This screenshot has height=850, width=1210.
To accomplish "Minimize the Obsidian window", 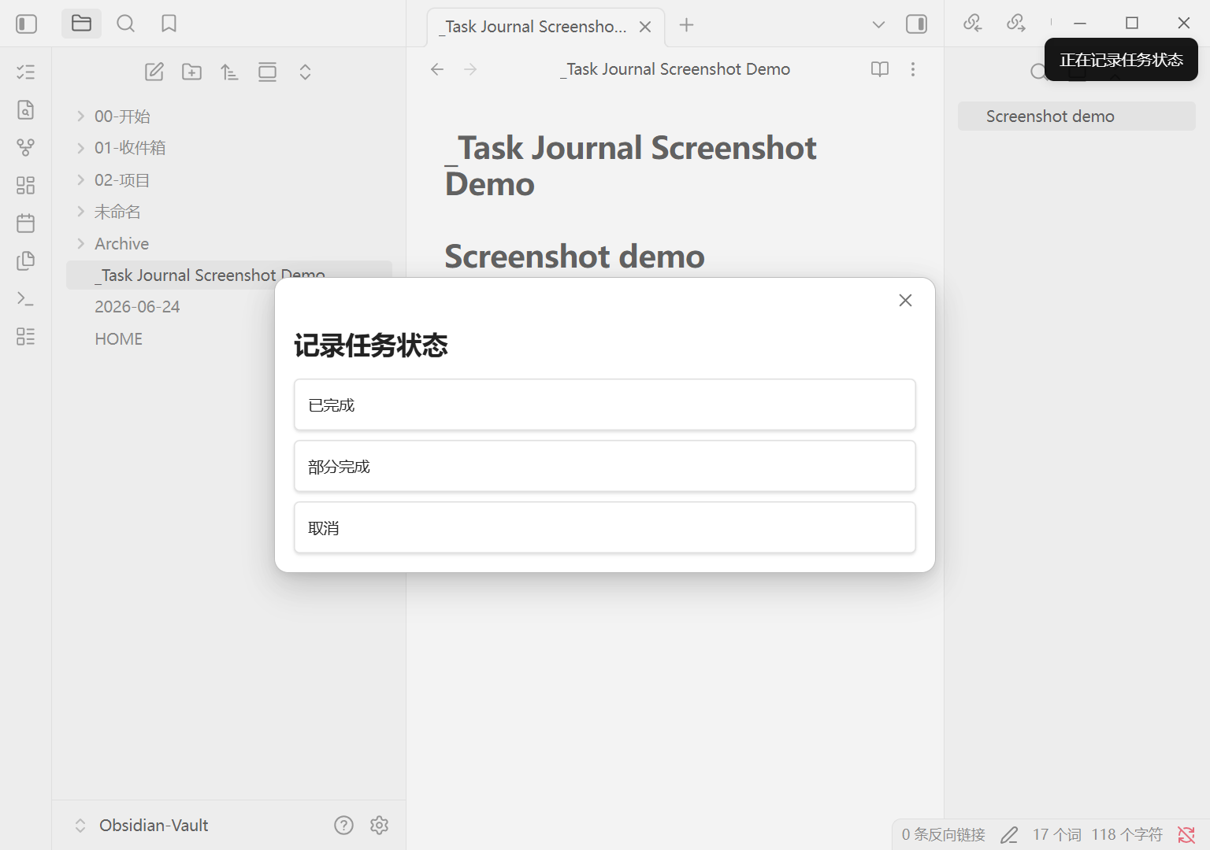I will (1080, 23).
